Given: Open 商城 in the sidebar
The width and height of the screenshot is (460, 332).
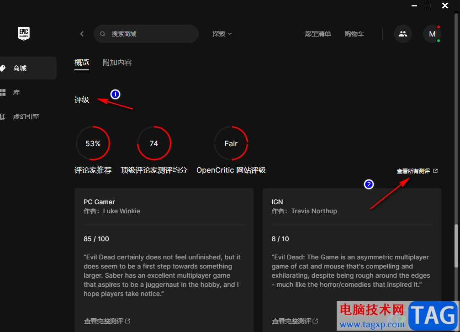Looking at the screenshot, I should [x=28, y=68].
